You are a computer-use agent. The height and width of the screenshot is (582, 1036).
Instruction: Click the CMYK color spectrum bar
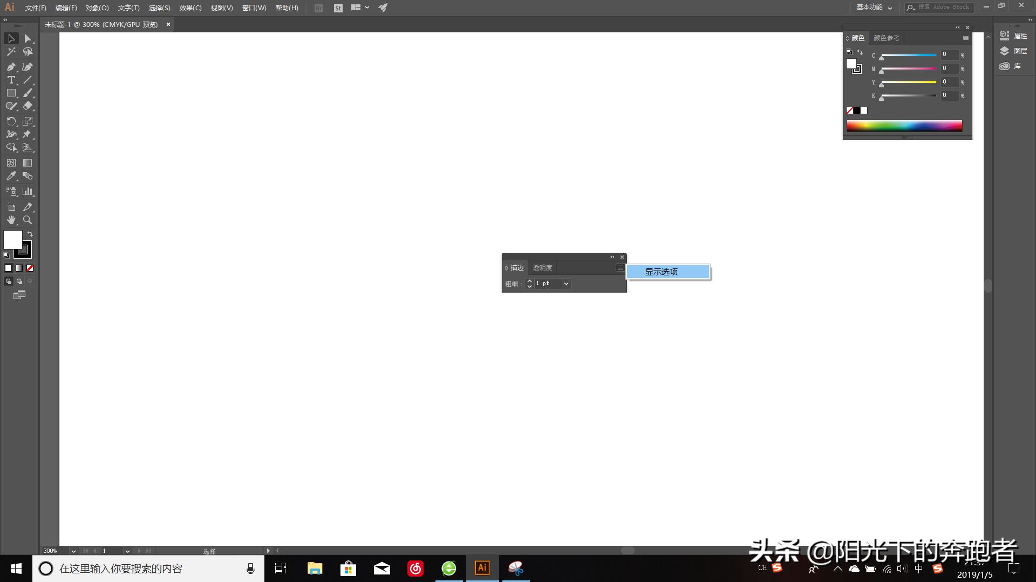(904, 126)
